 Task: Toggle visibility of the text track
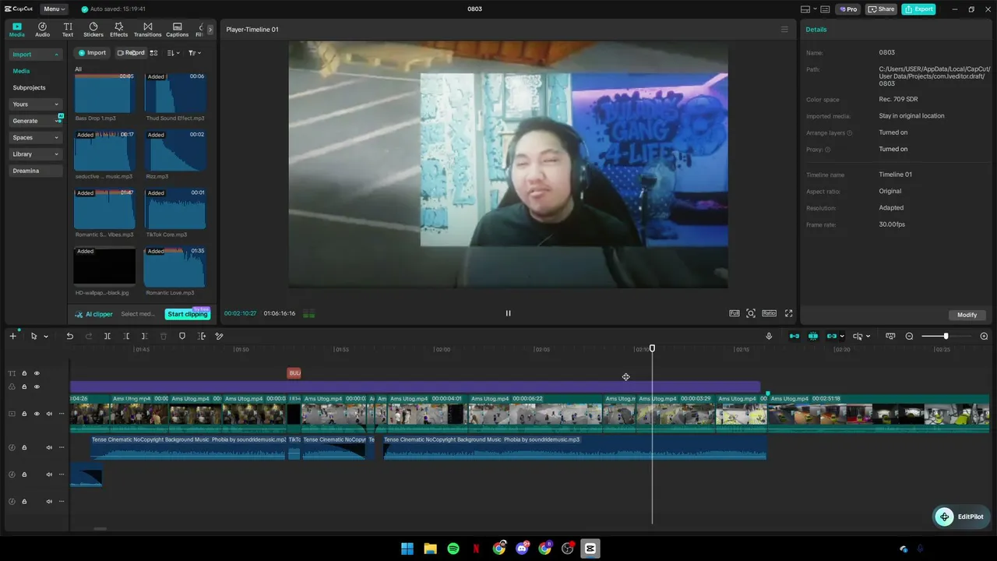(x=36, y=373)
